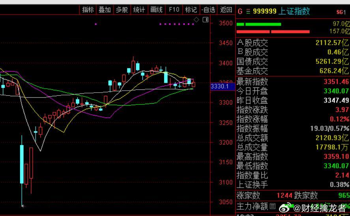The height and width of the screenshot is (216, 350).
Task: Click the 指数振幅 value 19.03/0.57%
Action: [330, 128]
